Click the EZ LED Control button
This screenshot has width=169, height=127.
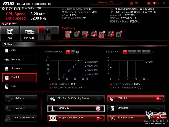click(x=136, y=118)
